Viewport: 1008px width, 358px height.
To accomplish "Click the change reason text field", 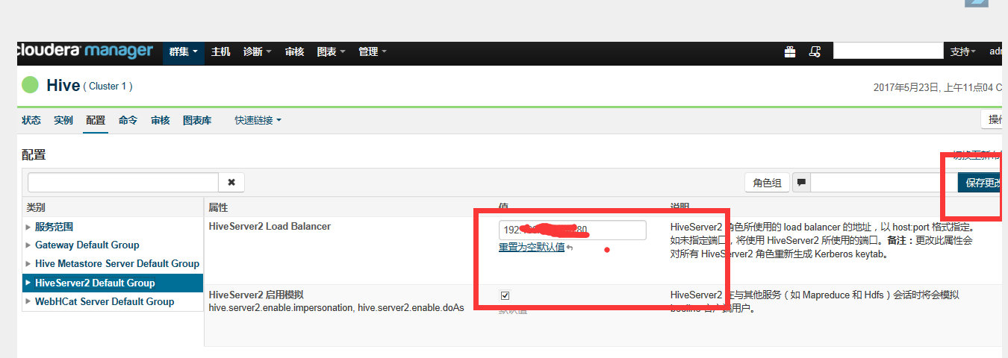I will 884,182.
